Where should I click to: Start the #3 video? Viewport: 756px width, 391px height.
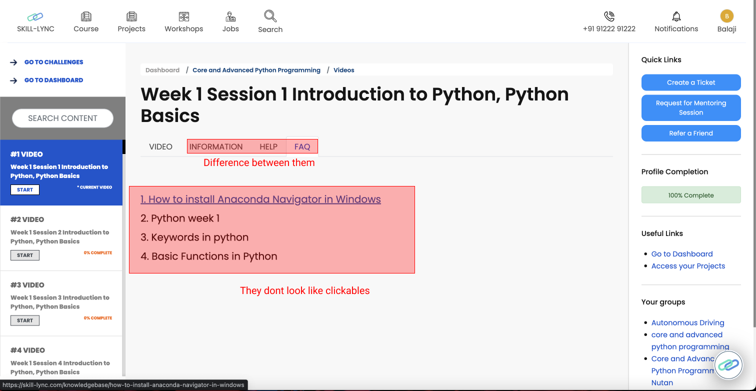(25, 320)
